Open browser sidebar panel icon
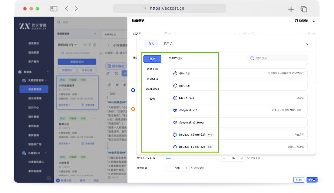Screen dimensions: 334x193 tap(54, 9)
